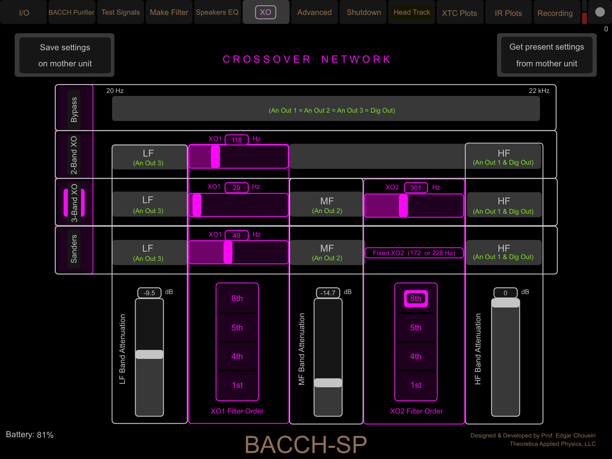Get present settings from mother unit
Image resolution: width=612 pixels, height=459 pixels.
click(547, 55)
